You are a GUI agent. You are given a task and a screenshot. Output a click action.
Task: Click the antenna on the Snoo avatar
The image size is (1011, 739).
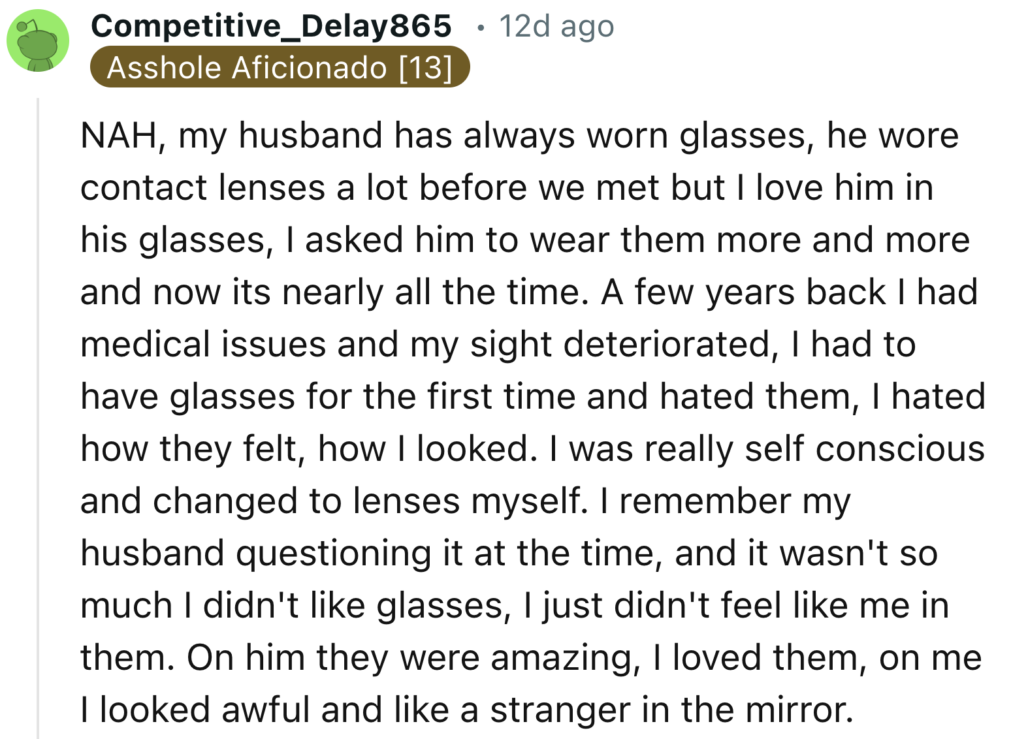coord(24,26)
